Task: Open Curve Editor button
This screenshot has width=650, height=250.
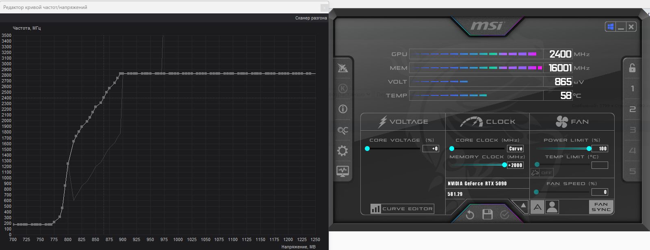Action: click(402, 209)
